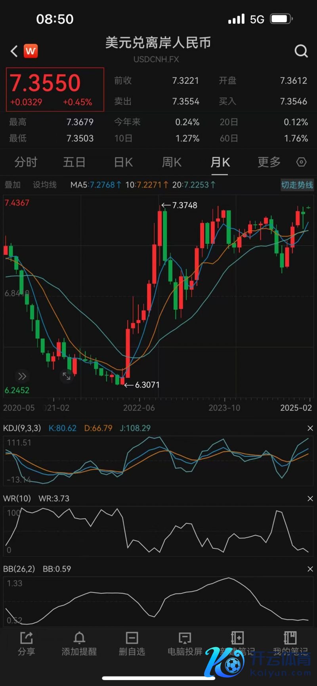Close the WR(10) indicator panel

tap(310, 498)
